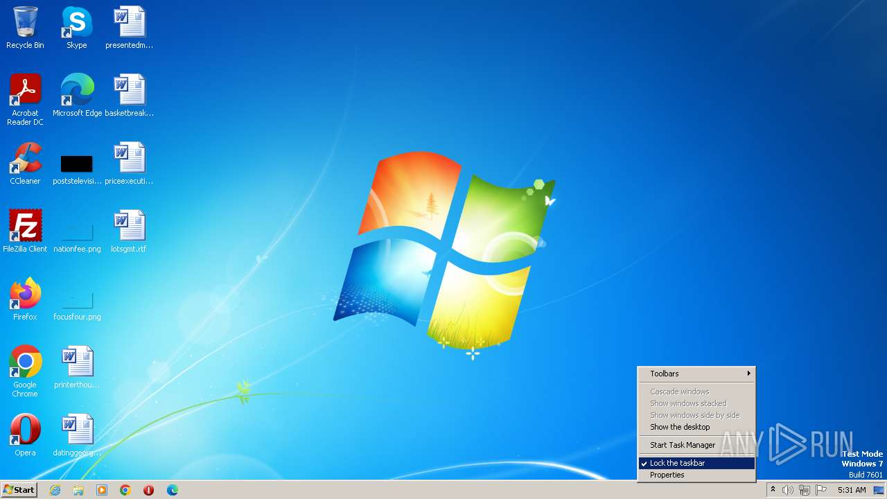Screen dimensions: 887x499
Task: Launch Microsoft Edge from the taskbar
Action: (173, 490)
